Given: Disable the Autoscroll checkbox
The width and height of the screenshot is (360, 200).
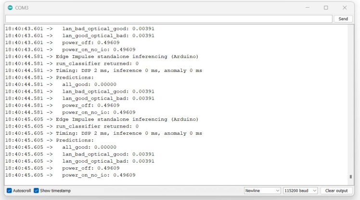Looking at the screenshot, I should pyautogui.click(x=9, y=190).
